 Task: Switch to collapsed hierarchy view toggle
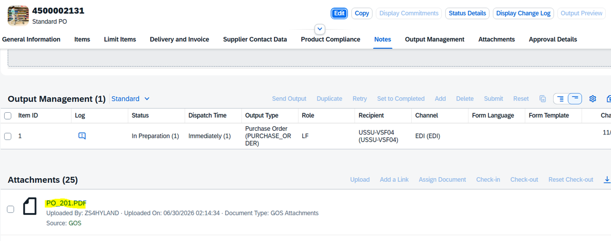tap(575, 99)
